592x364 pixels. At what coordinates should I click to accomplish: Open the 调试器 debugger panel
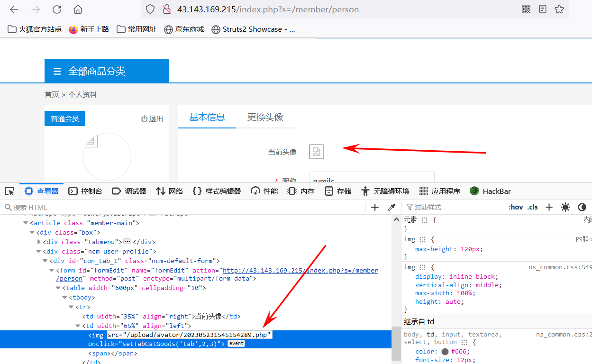pyautogui.click(x=129, y=191)
